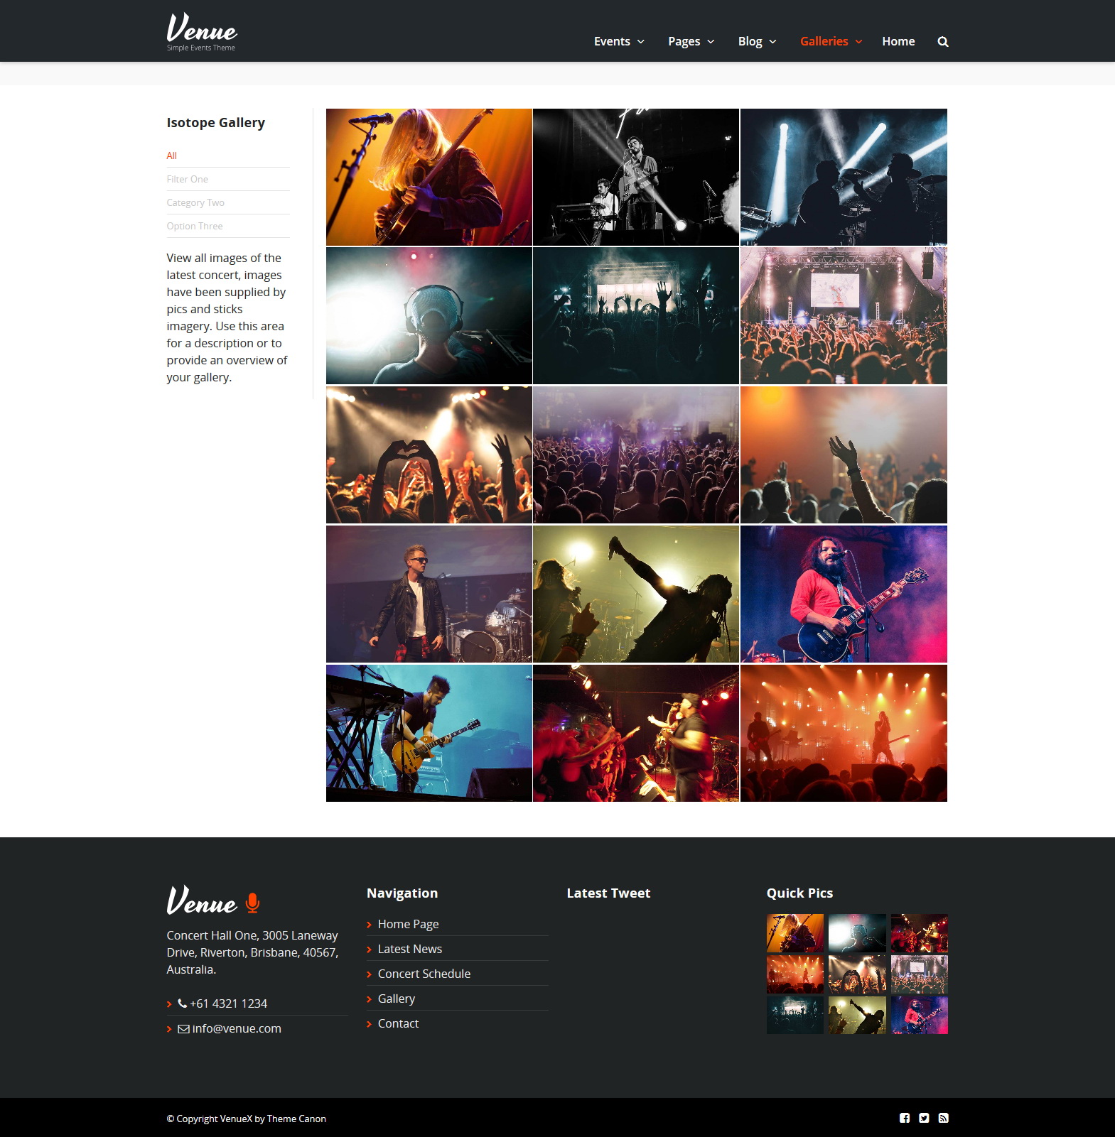Screen dimensions: 1115x1137
Task: Open the yellow-lit singer with dreadlocks photo
Action: point(636,594)
